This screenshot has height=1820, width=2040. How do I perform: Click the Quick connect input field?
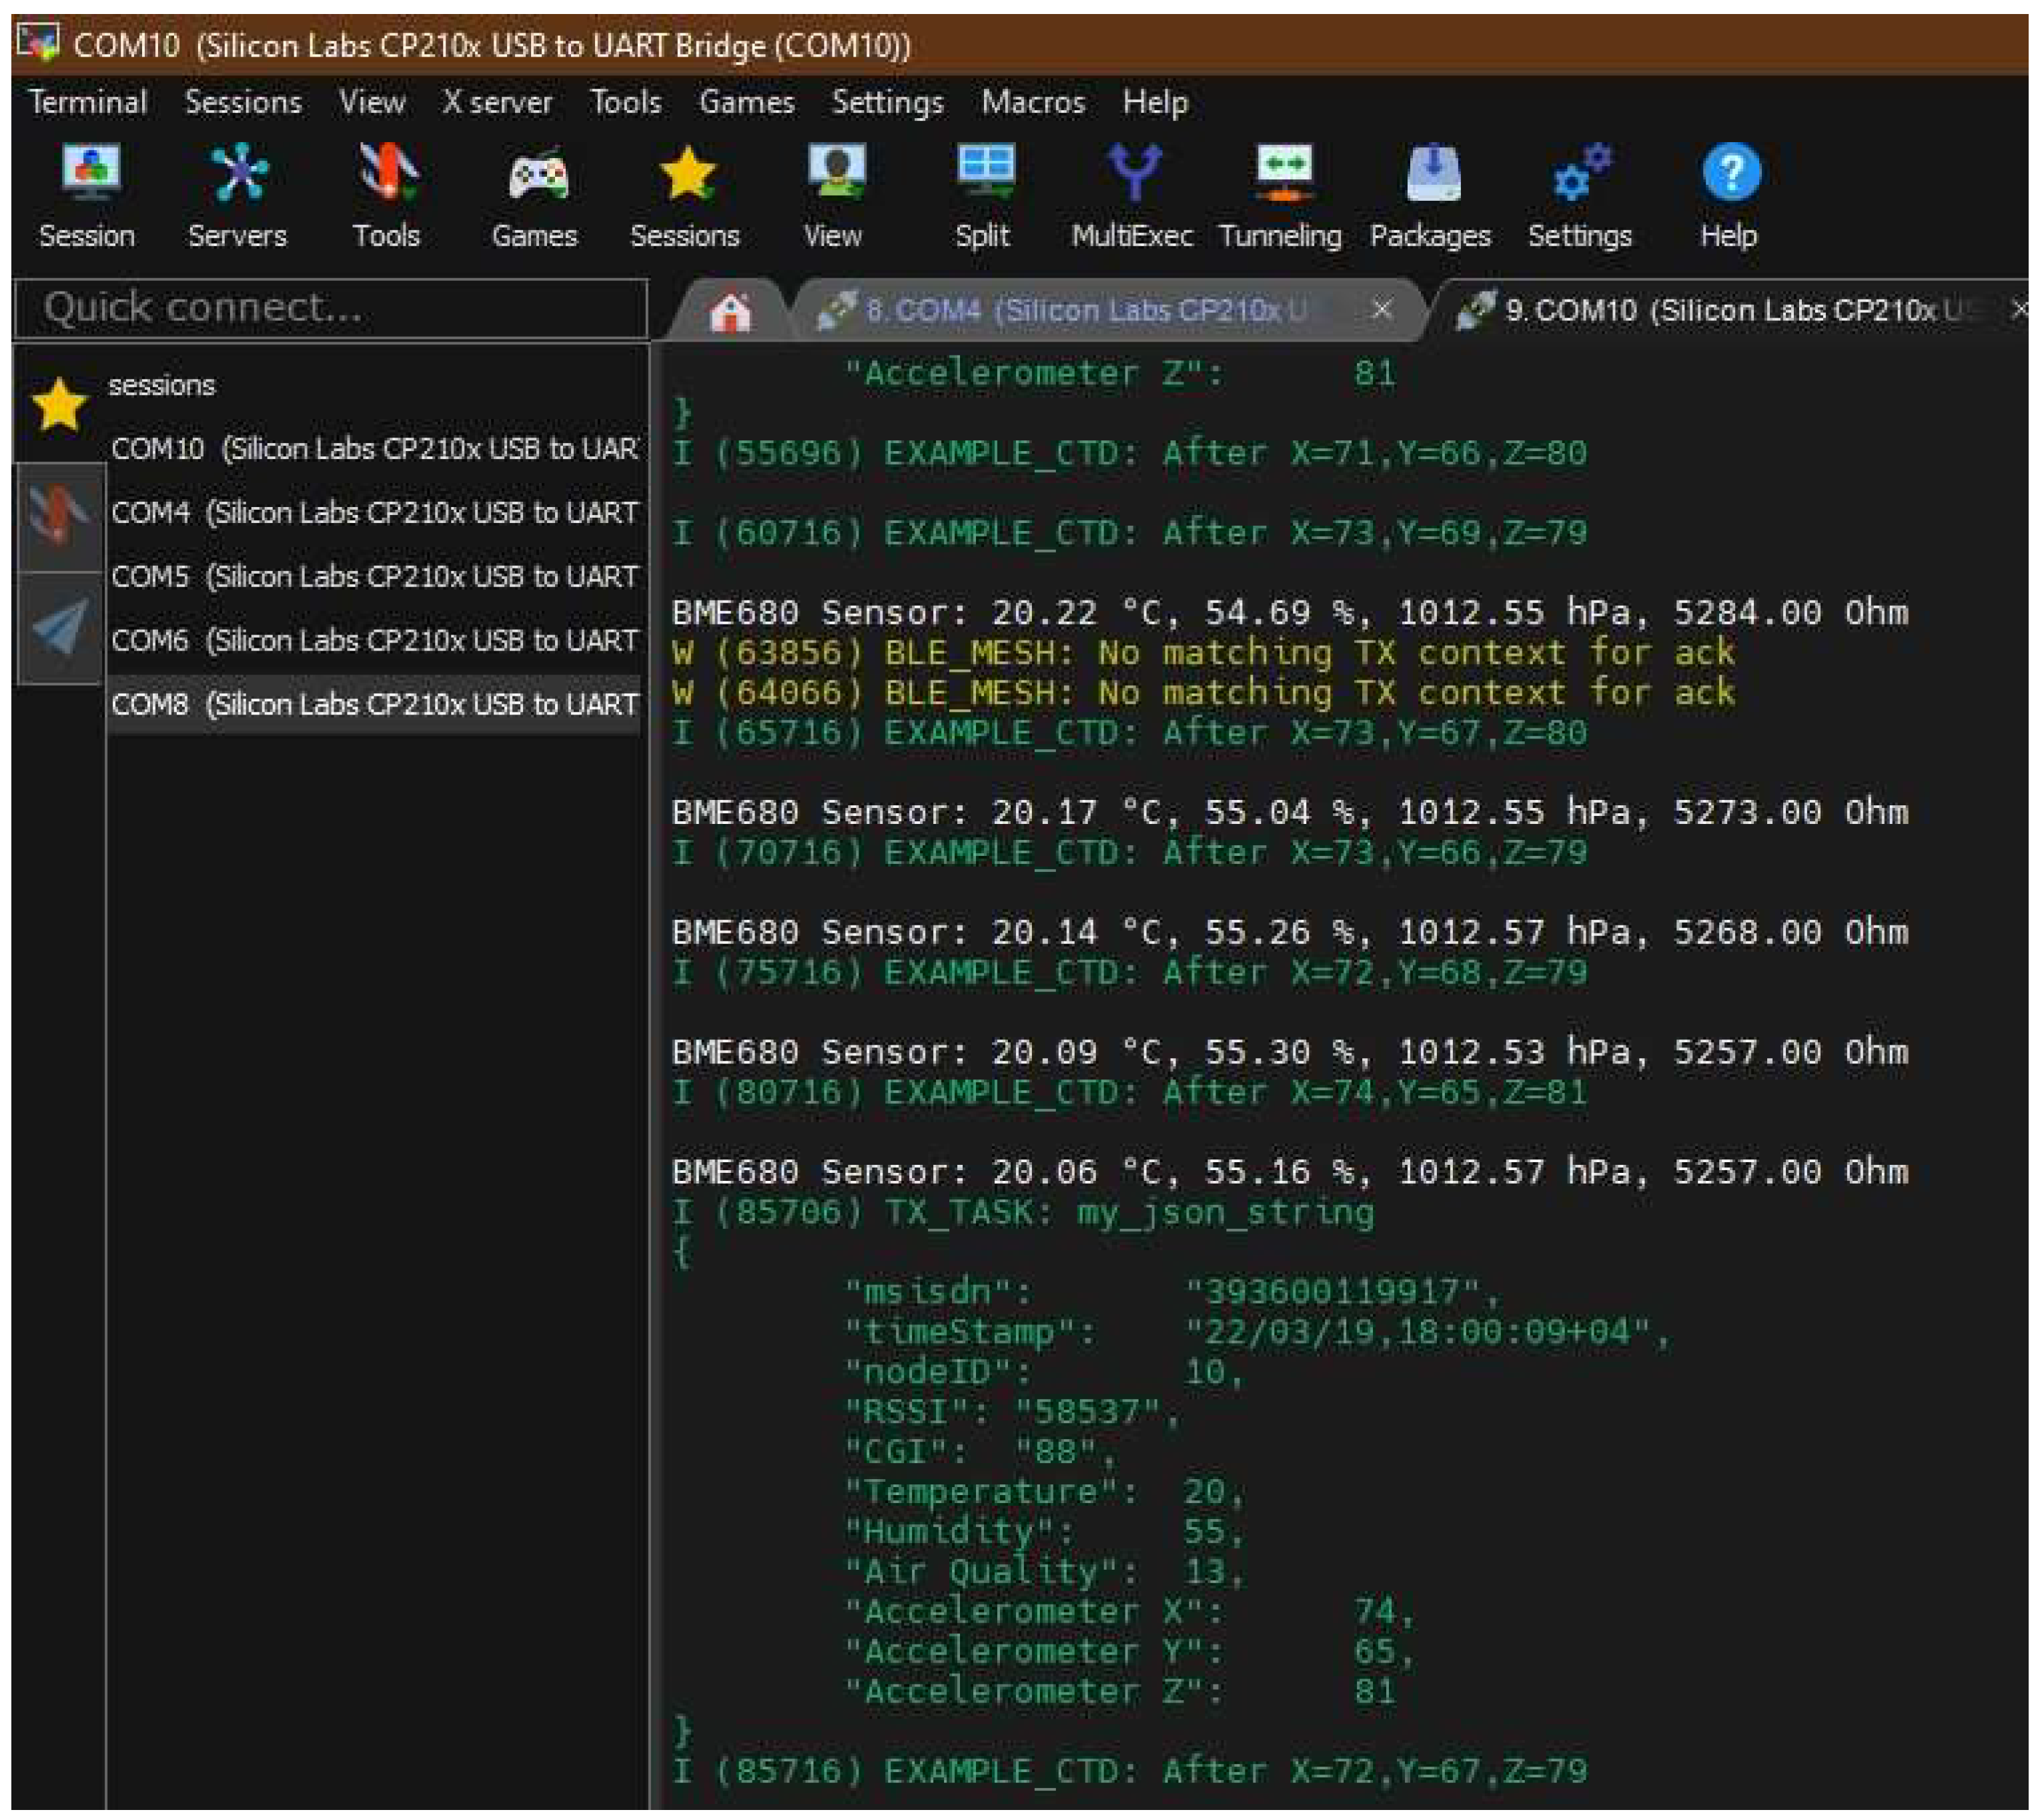coord(330,308)
